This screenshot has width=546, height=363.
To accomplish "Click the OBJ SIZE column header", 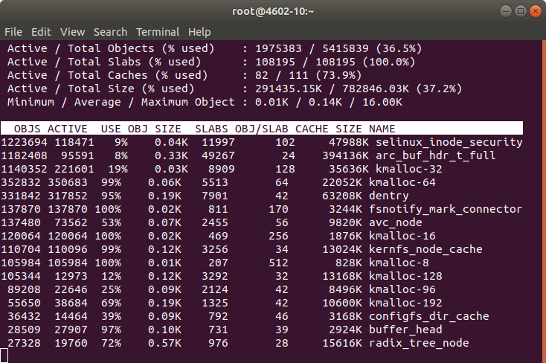I will [x=154, y=129].
